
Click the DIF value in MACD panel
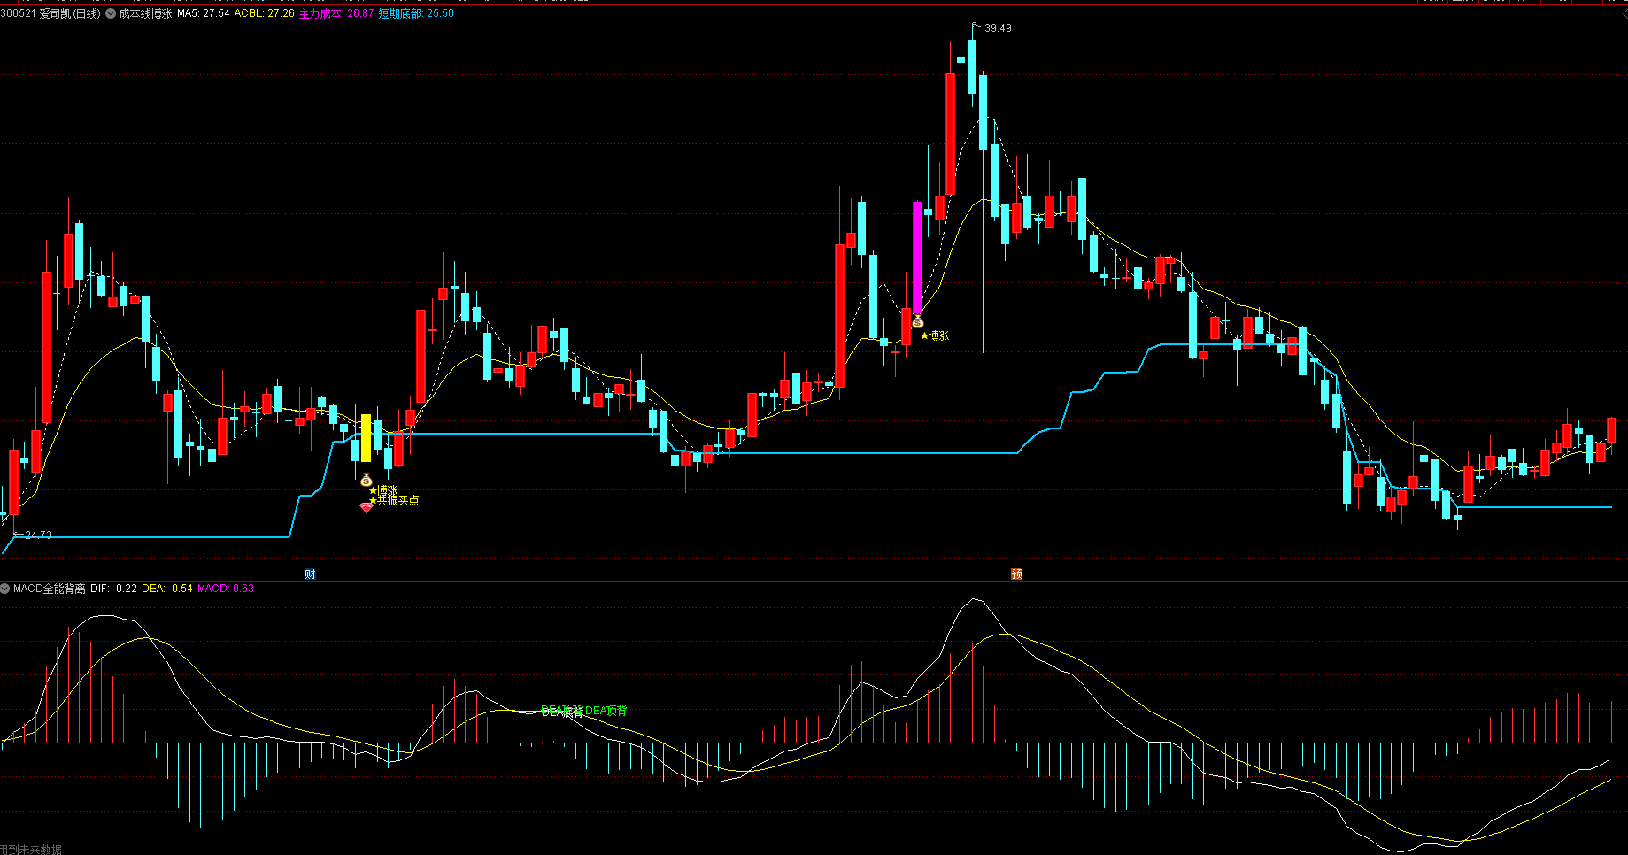(113, 589)
